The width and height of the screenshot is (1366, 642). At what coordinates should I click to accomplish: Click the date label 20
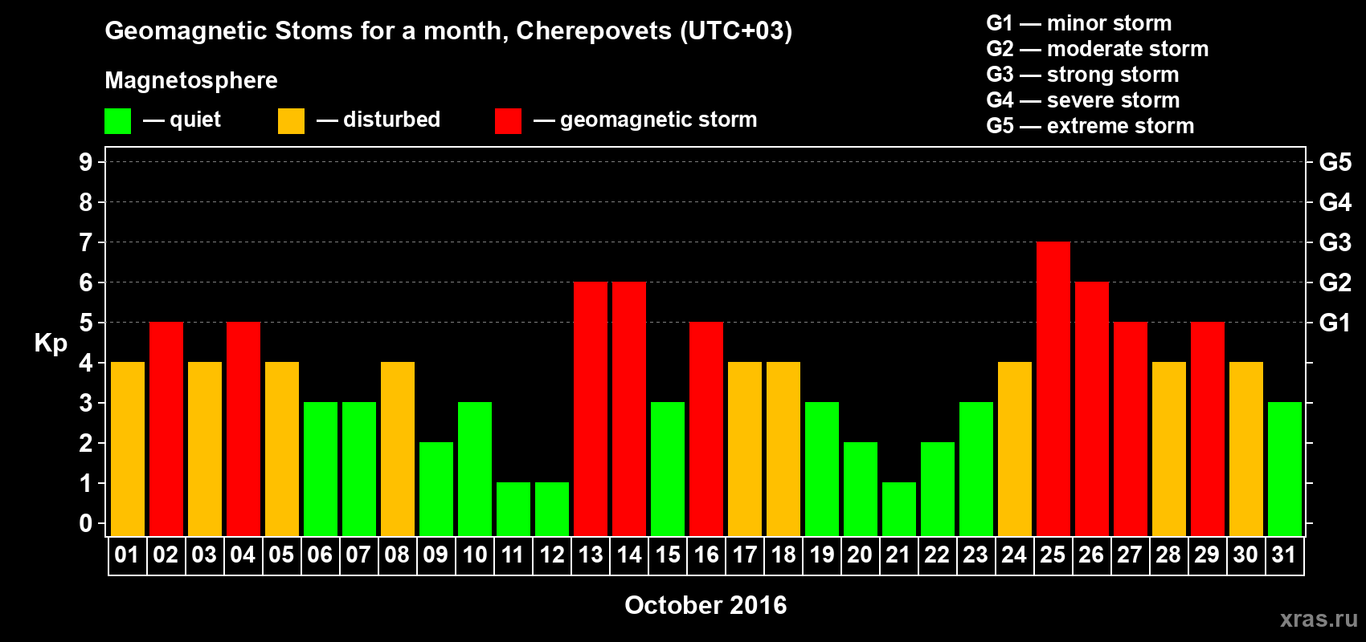[x=860, y=555]
